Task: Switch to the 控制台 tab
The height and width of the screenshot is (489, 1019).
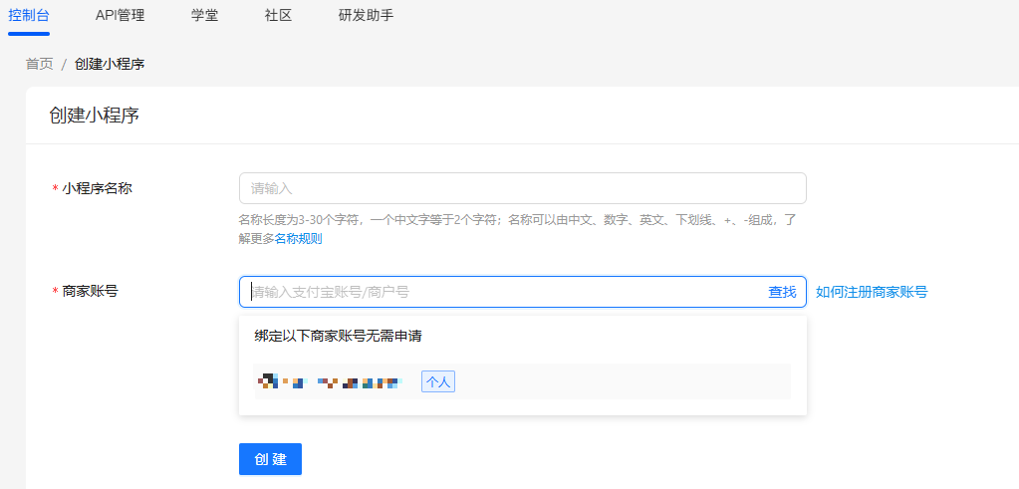Action: [x=29, y=15]
